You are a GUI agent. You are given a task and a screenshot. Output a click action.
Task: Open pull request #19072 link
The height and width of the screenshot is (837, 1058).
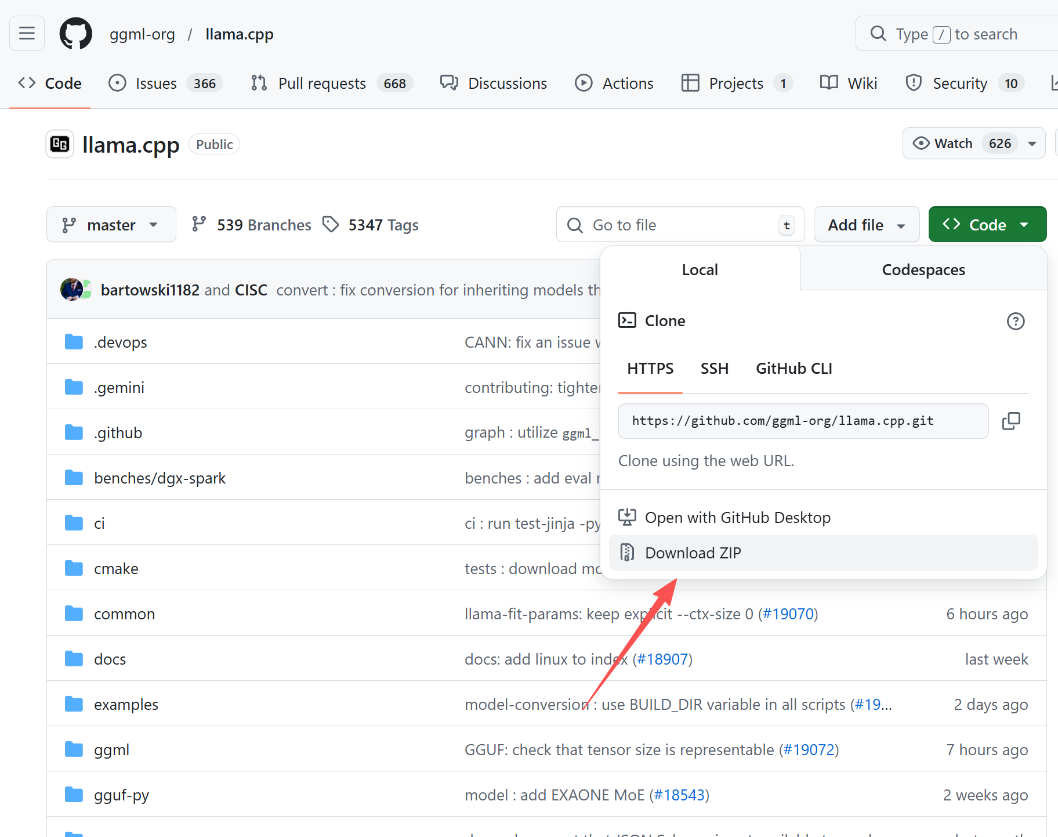(809, 749)
